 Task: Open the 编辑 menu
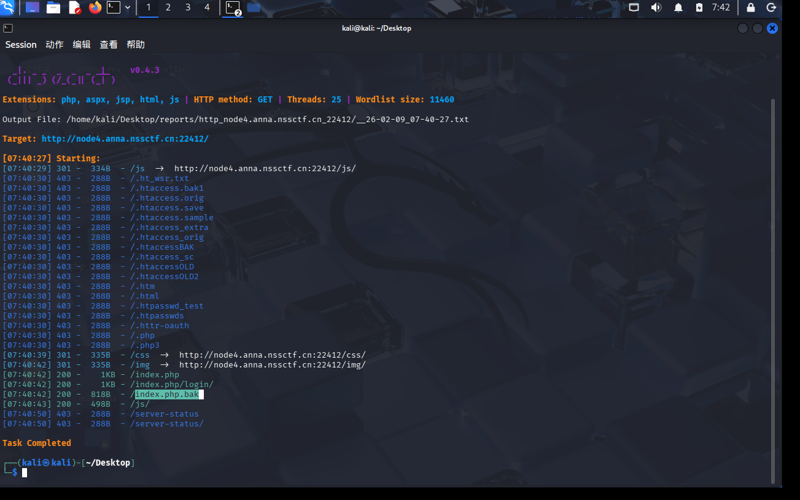point(82,45)
